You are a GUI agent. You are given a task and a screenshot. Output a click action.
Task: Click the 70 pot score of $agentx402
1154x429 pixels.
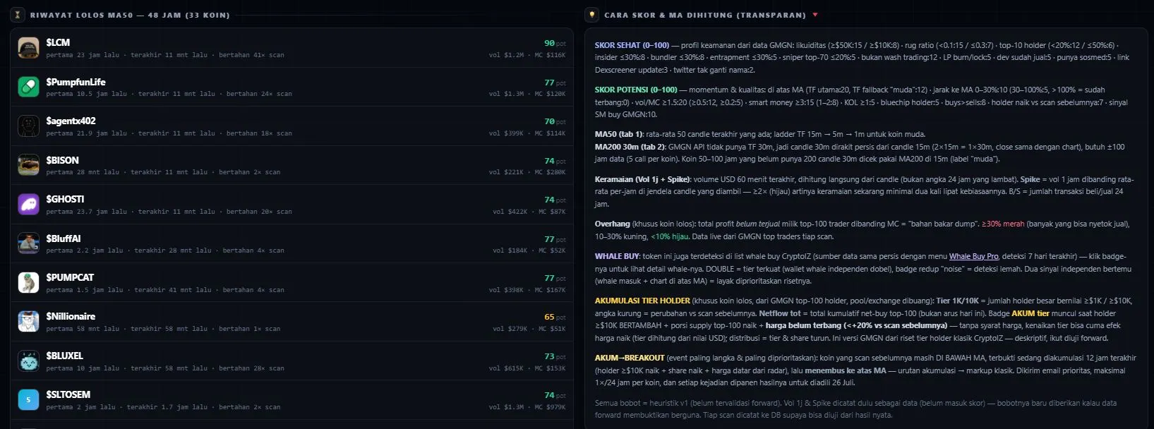[x=555, y=121]
